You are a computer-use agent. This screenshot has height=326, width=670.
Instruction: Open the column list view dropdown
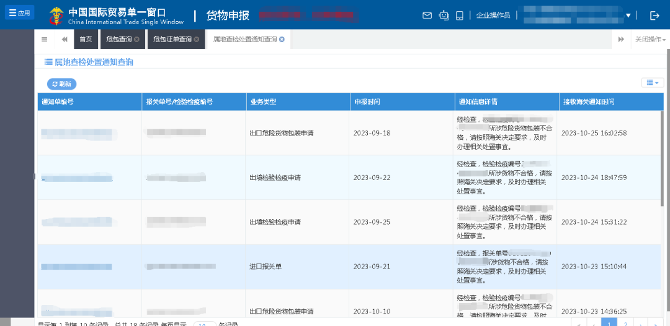click(x=653, y=82)
